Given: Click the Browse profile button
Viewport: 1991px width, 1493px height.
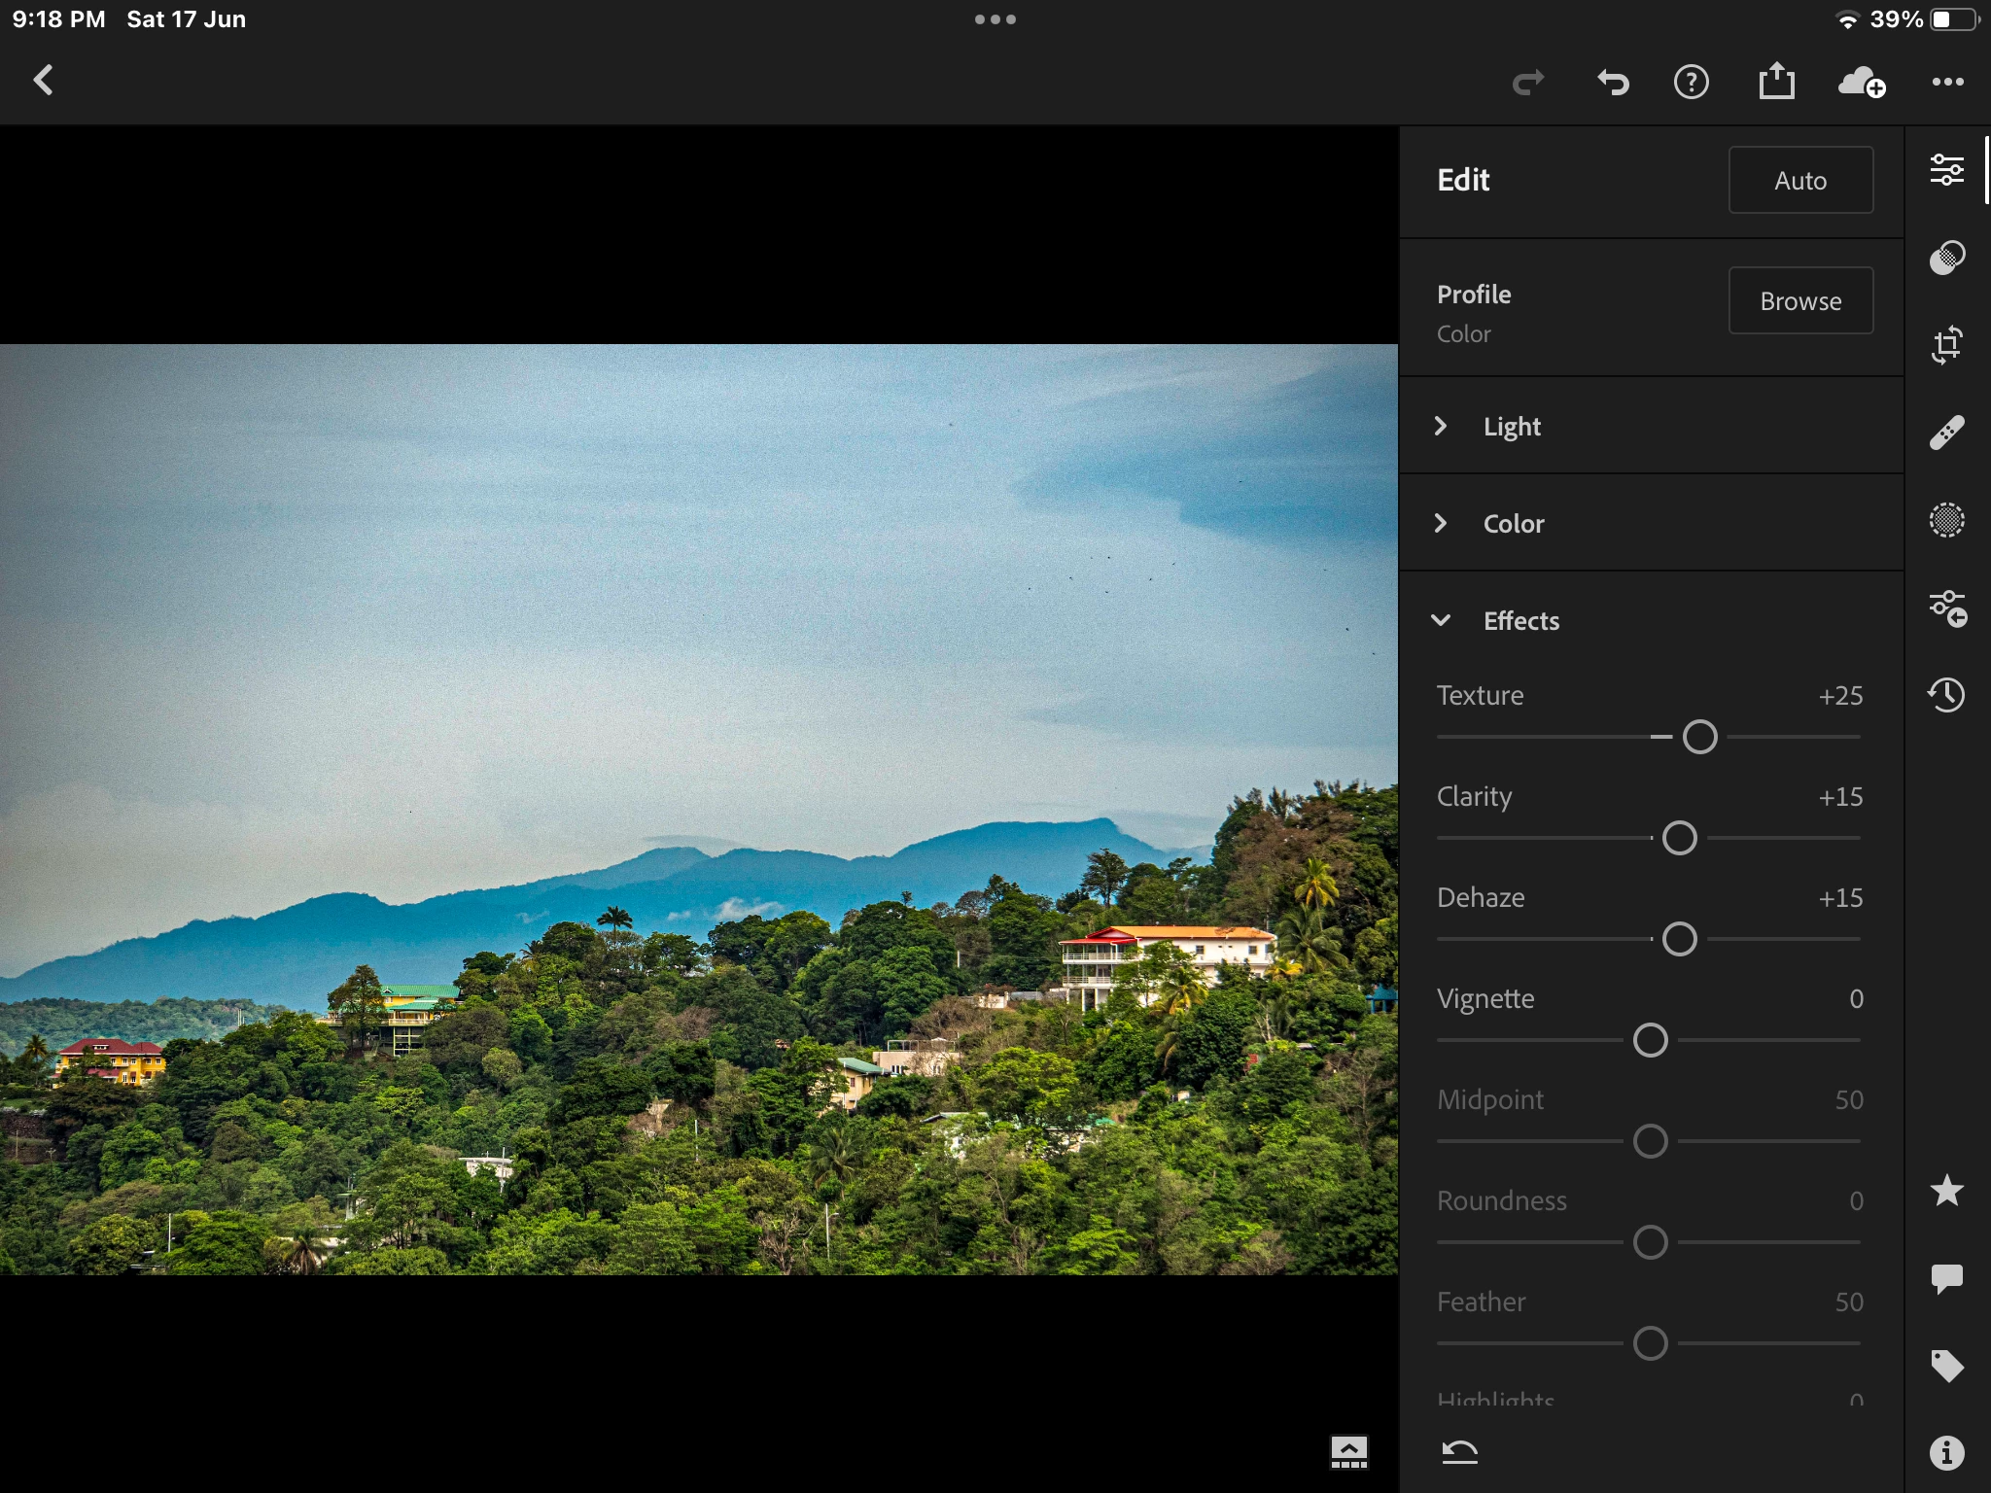Looking at the screenshot, I should 1799,301.
